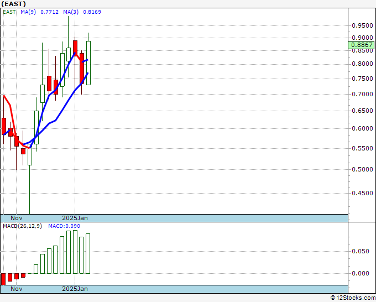Click the last MACD histogram bar

coord(88,253)
